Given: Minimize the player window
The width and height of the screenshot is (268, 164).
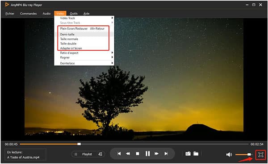Looking at the screenshot, I should click(x=247, y=5).
